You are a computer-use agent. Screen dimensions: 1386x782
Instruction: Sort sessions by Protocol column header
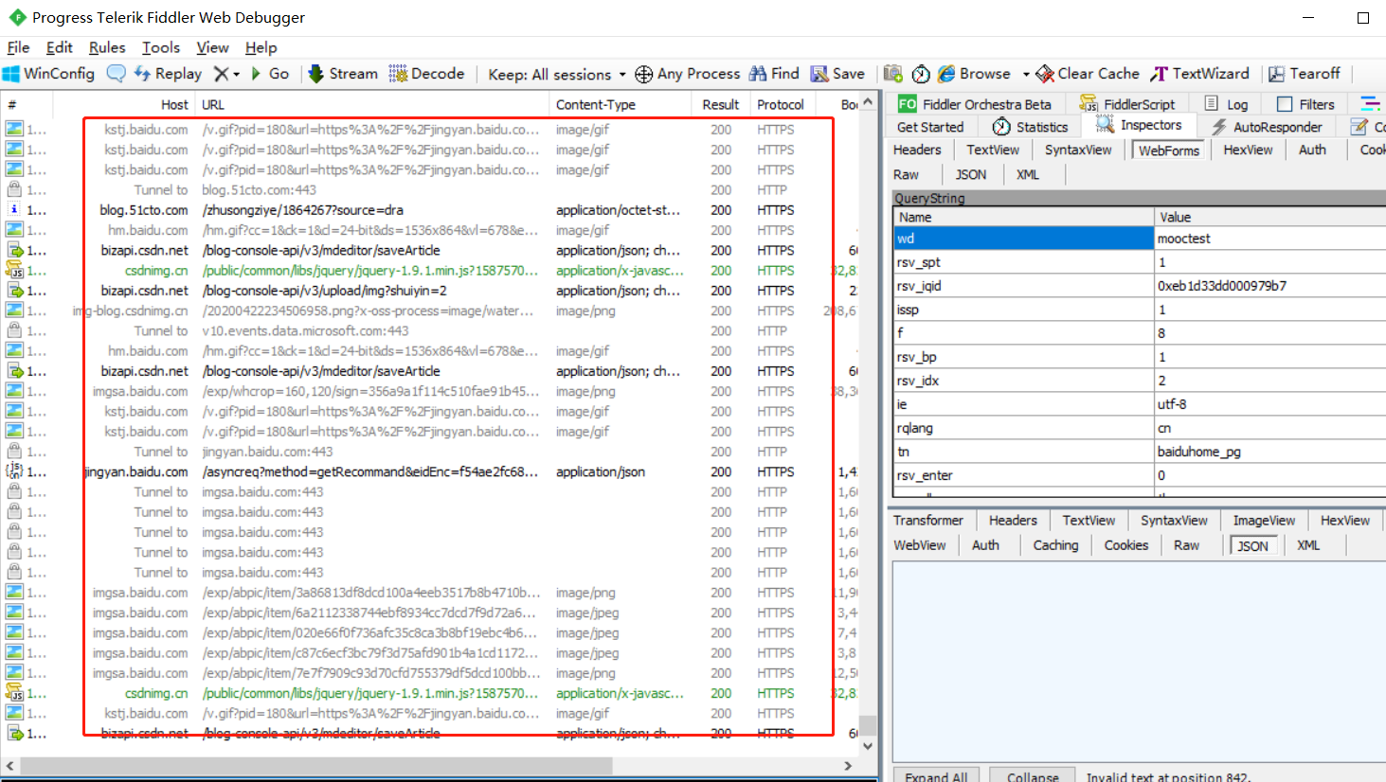pyautogui.click(x=781, y=104)
